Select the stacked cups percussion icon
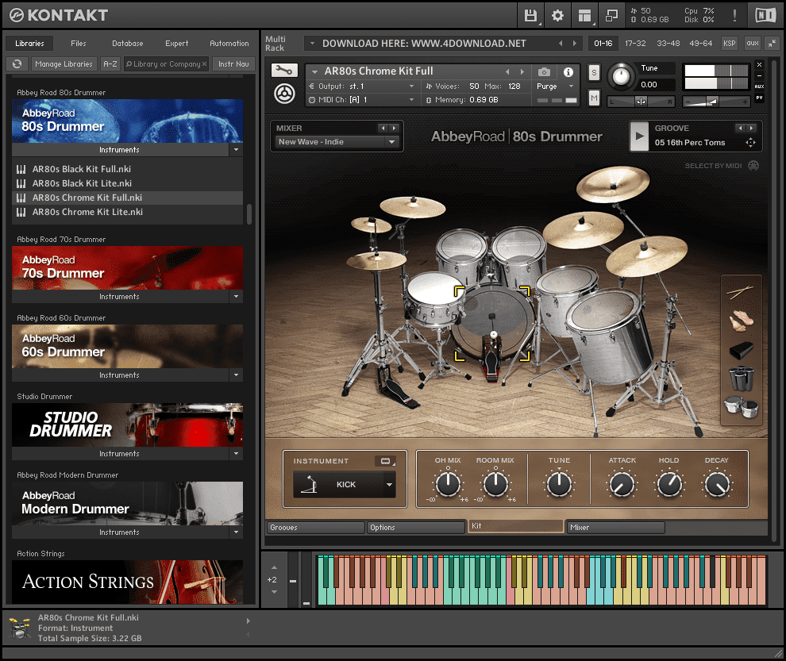786x661 pixels. pyautogui.click(x=741, y=379)
